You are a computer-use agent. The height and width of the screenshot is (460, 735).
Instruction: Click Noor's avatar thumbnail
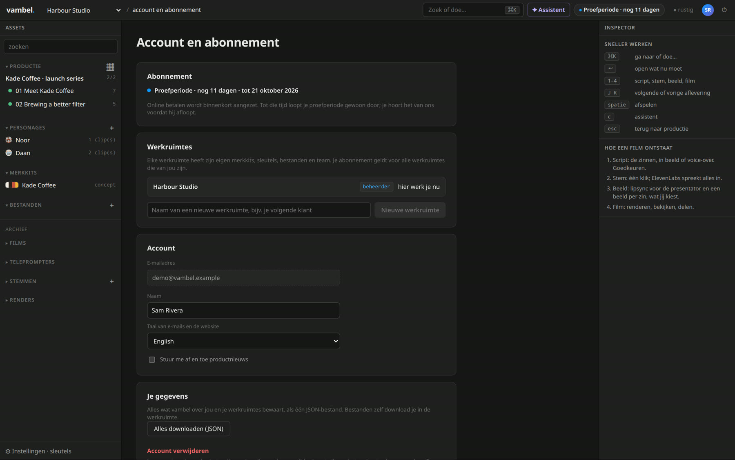[9, 140]
